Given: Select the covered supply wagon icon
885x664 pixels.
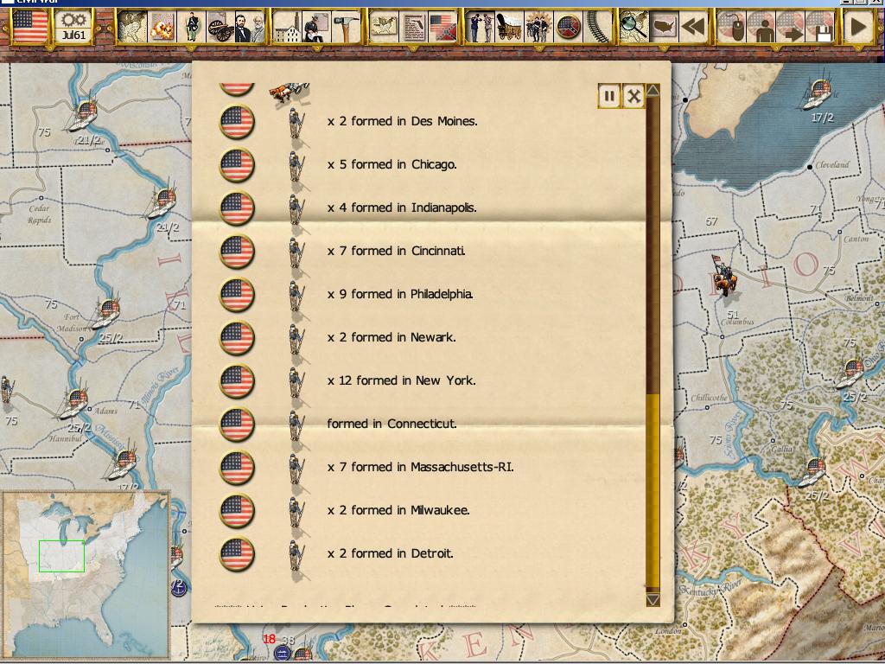Looking at the screenshot, I should pyautogui.click(x=509, y=27).
